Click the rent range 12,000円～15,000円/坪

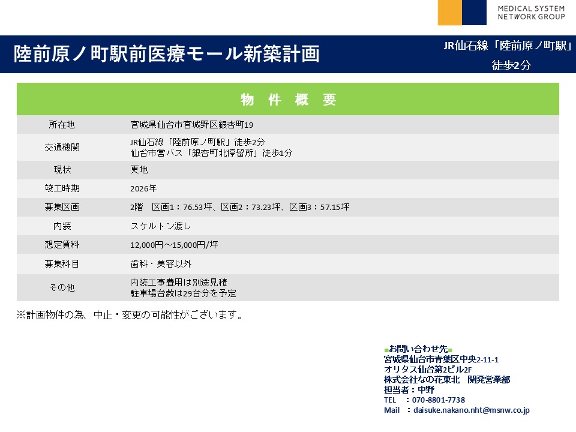click(x=174, y=245)
